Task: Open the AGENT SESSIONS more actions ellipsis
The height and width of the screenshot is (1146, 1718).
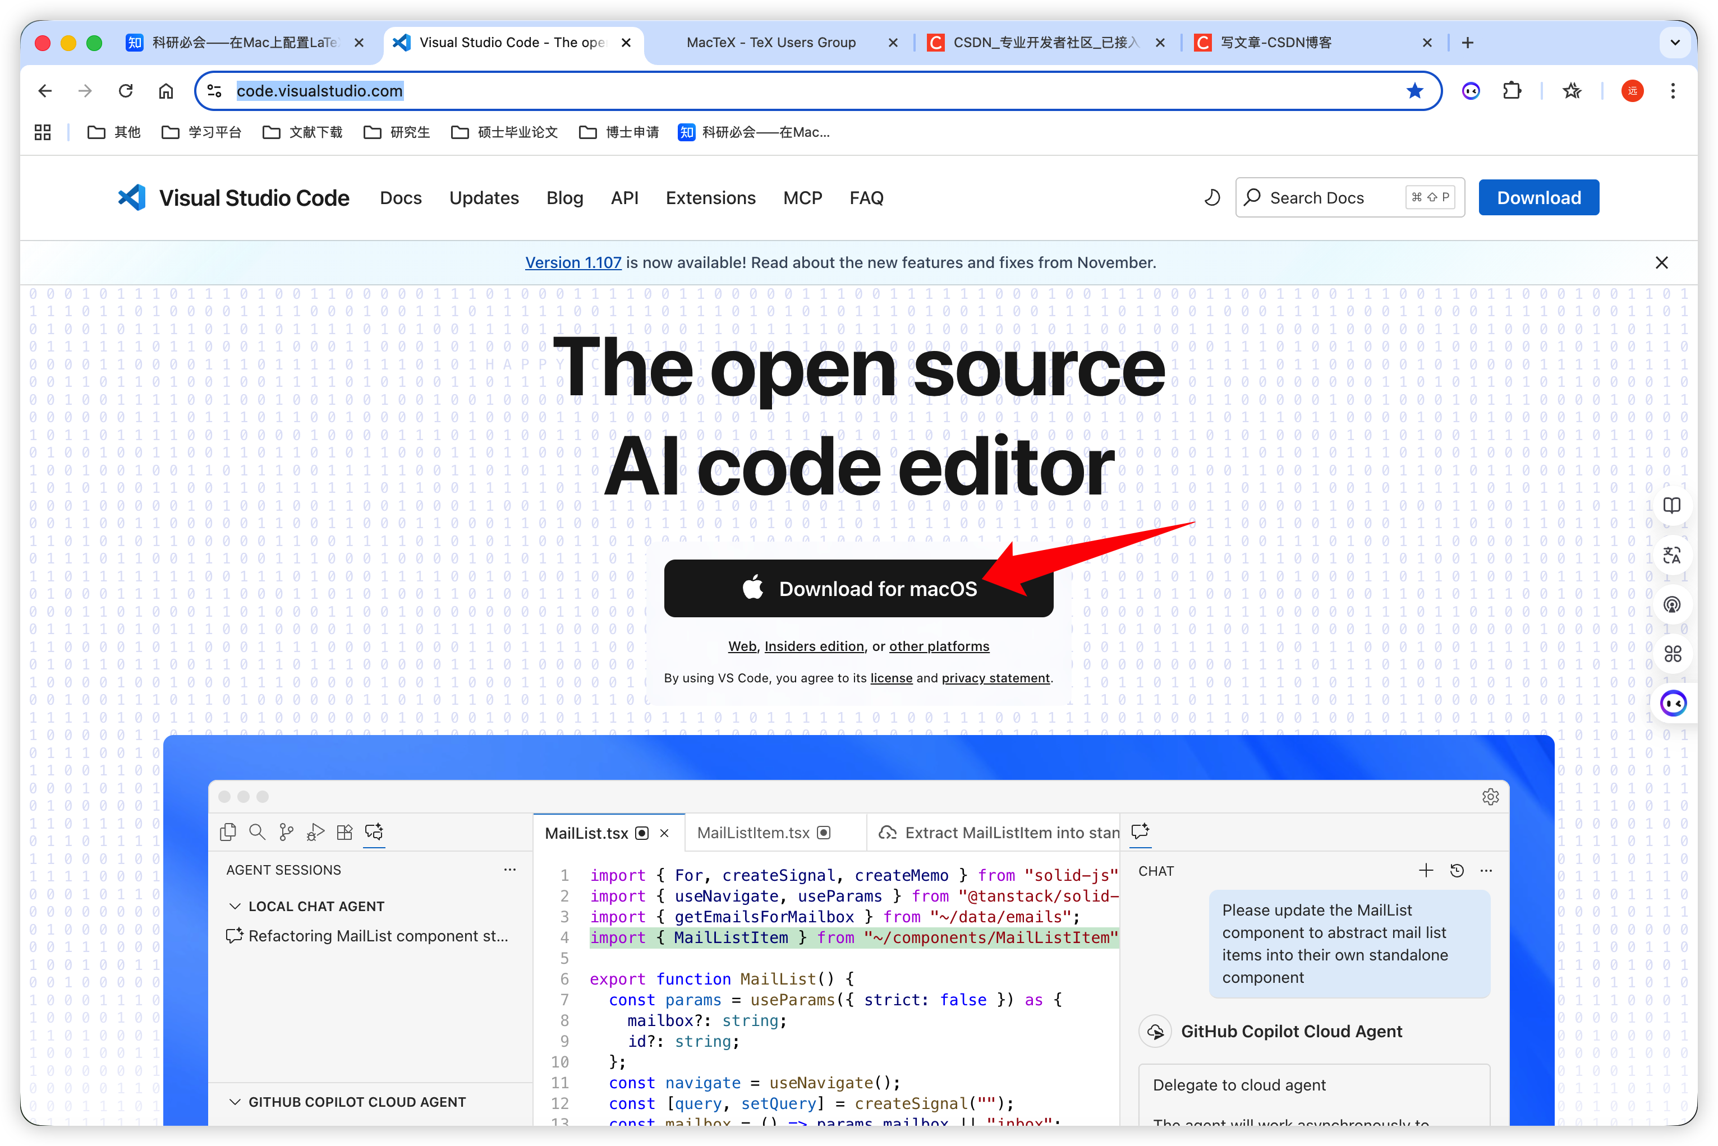Action: point(510,870)
